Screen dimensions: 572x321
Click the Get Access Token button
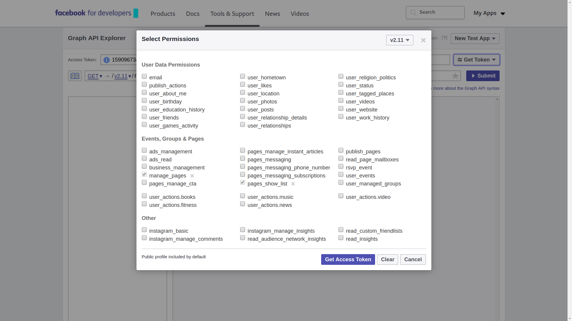pyautogui.click(x=348, y=259)
